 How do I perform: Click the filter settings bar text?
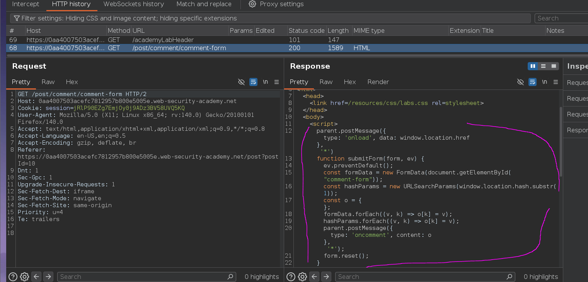pos(129,18)
